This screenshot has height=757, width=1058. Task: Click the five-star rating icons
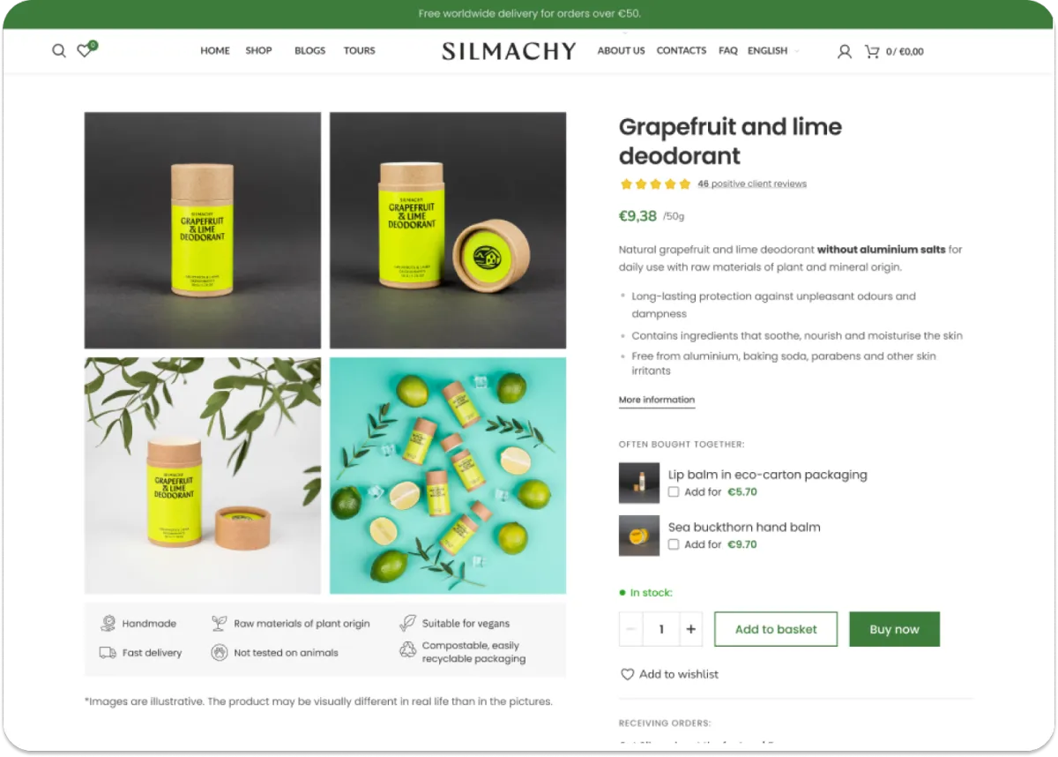655,184
